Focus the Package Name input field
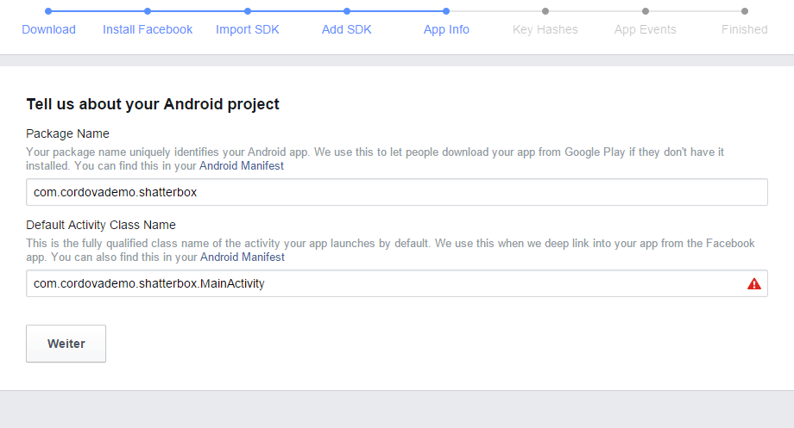 [396, 192]
